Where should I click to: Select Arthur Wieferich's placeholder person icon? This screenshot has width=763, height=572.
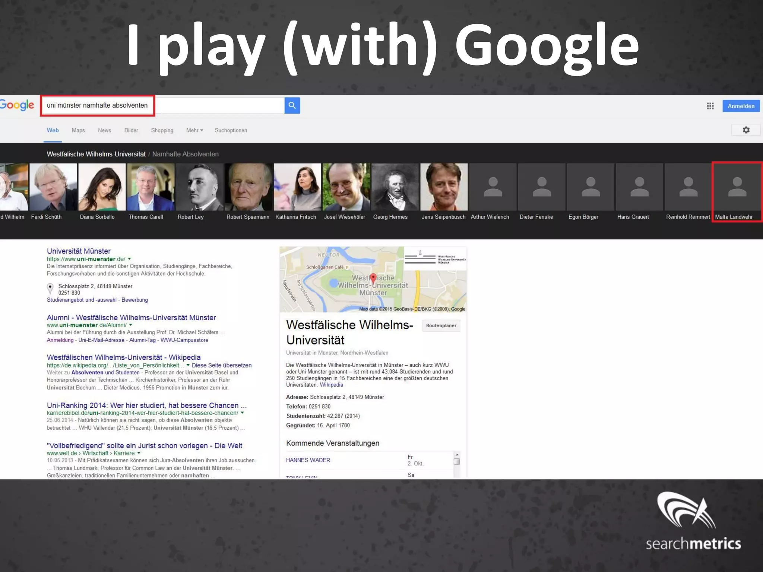(493, 187)
